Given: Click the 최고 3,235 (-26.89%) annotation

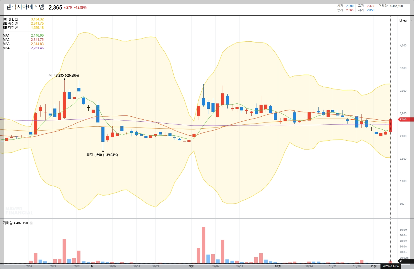Looking at the screenshot, I should 64,75.
